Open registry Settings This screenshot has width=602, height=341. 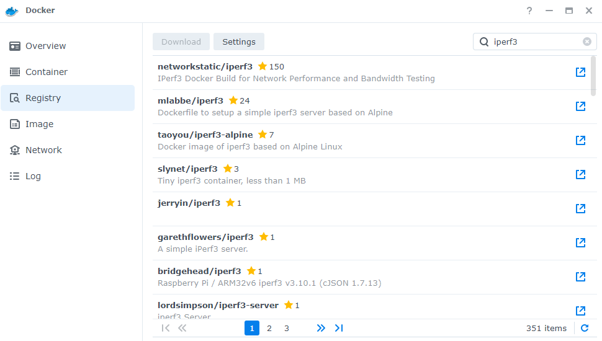[x=239, y=42]
